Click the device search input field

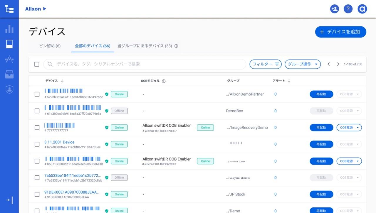pos(145,64)
